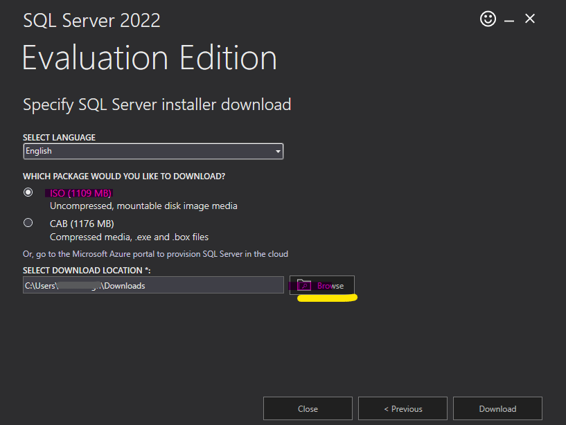Start the download with the Download button
This screenshot has width=566, height=425.
497,408
